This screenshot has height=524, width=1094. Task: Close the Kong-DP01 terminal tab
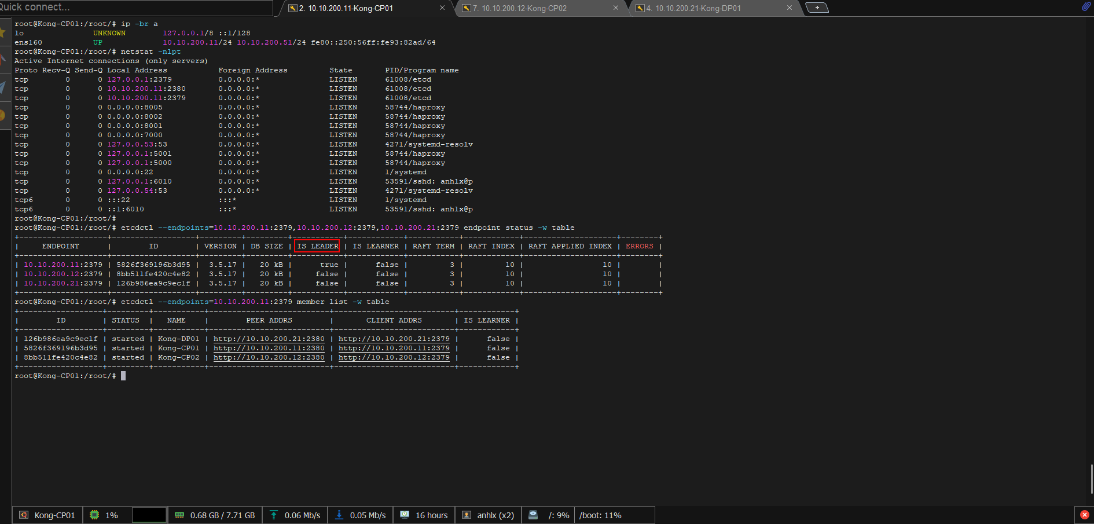pos(790,8)
